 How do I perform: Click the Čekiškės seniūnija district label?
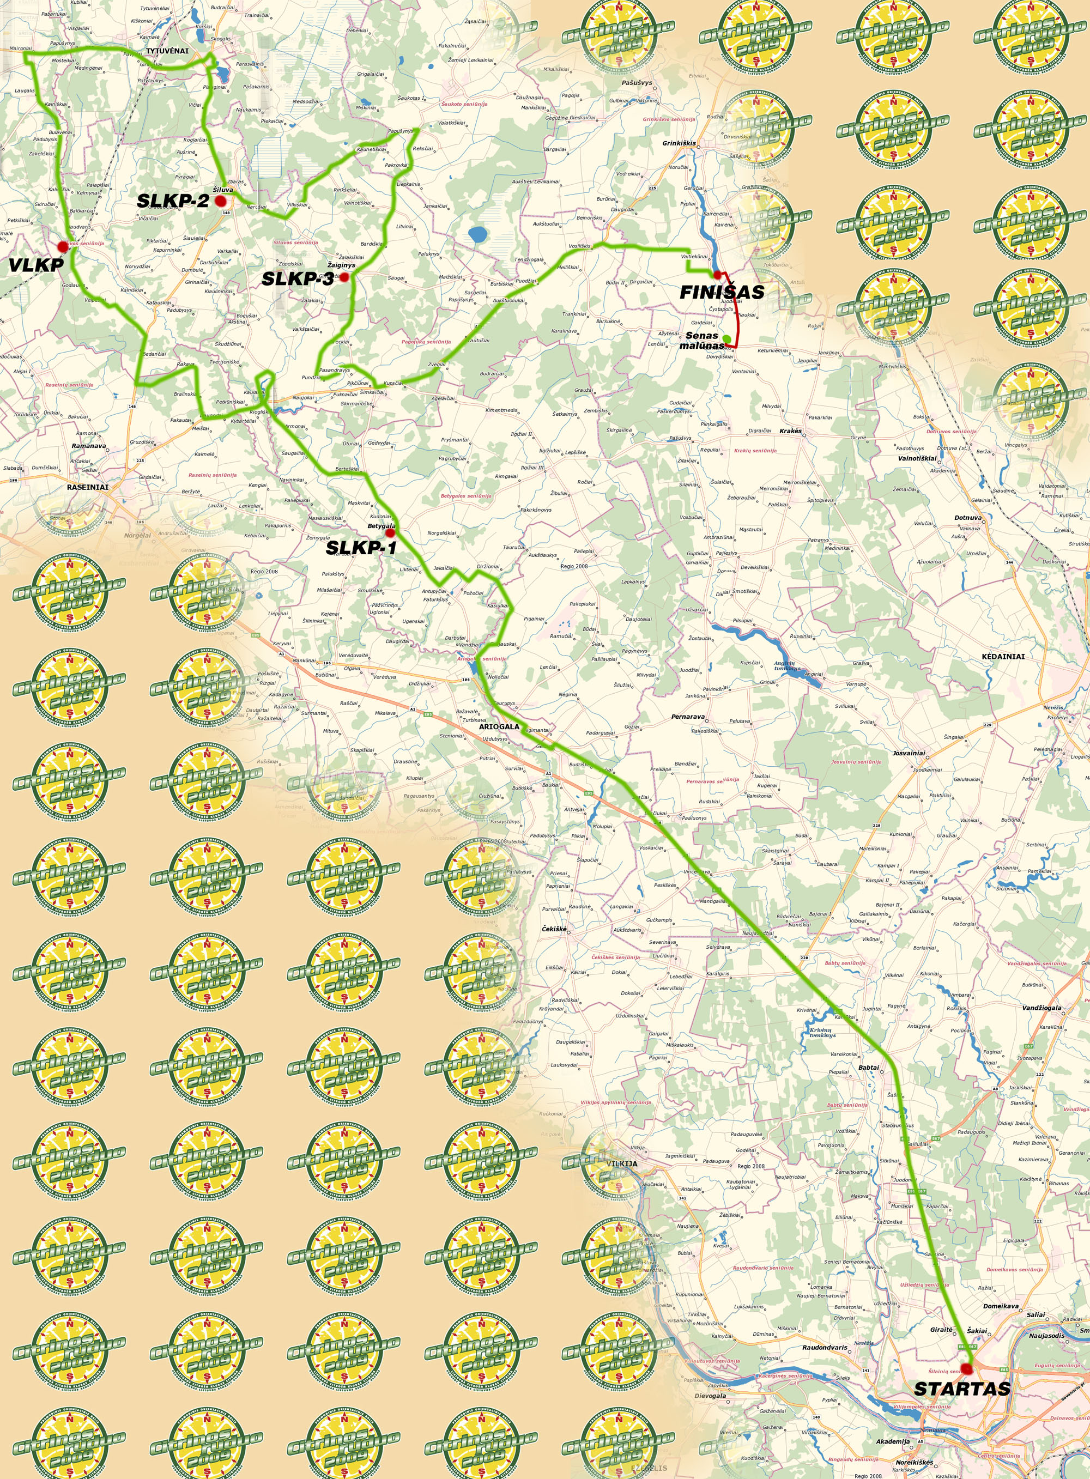click(616, 957)
